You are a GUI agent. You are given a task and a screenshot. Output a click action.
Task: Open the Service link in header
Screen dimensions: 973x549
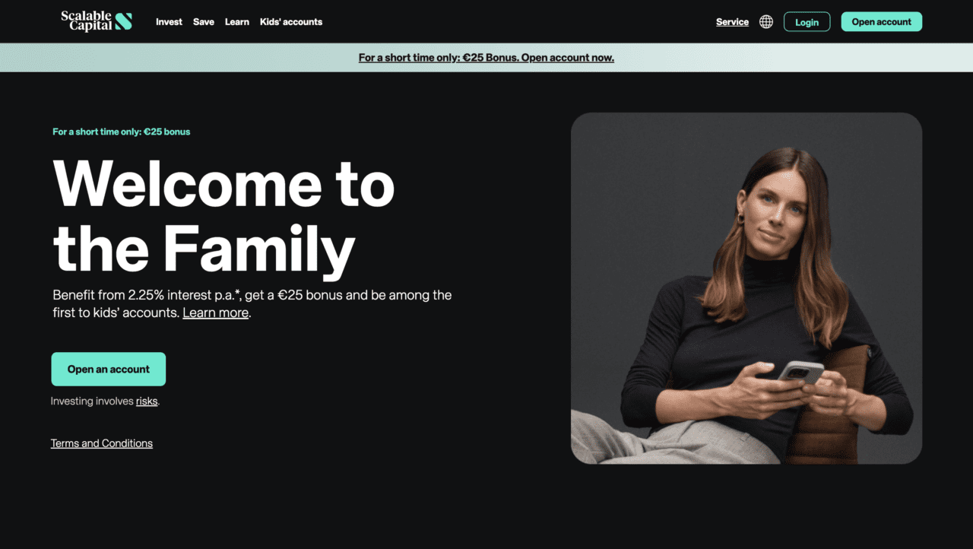click(x=732, y=22)
